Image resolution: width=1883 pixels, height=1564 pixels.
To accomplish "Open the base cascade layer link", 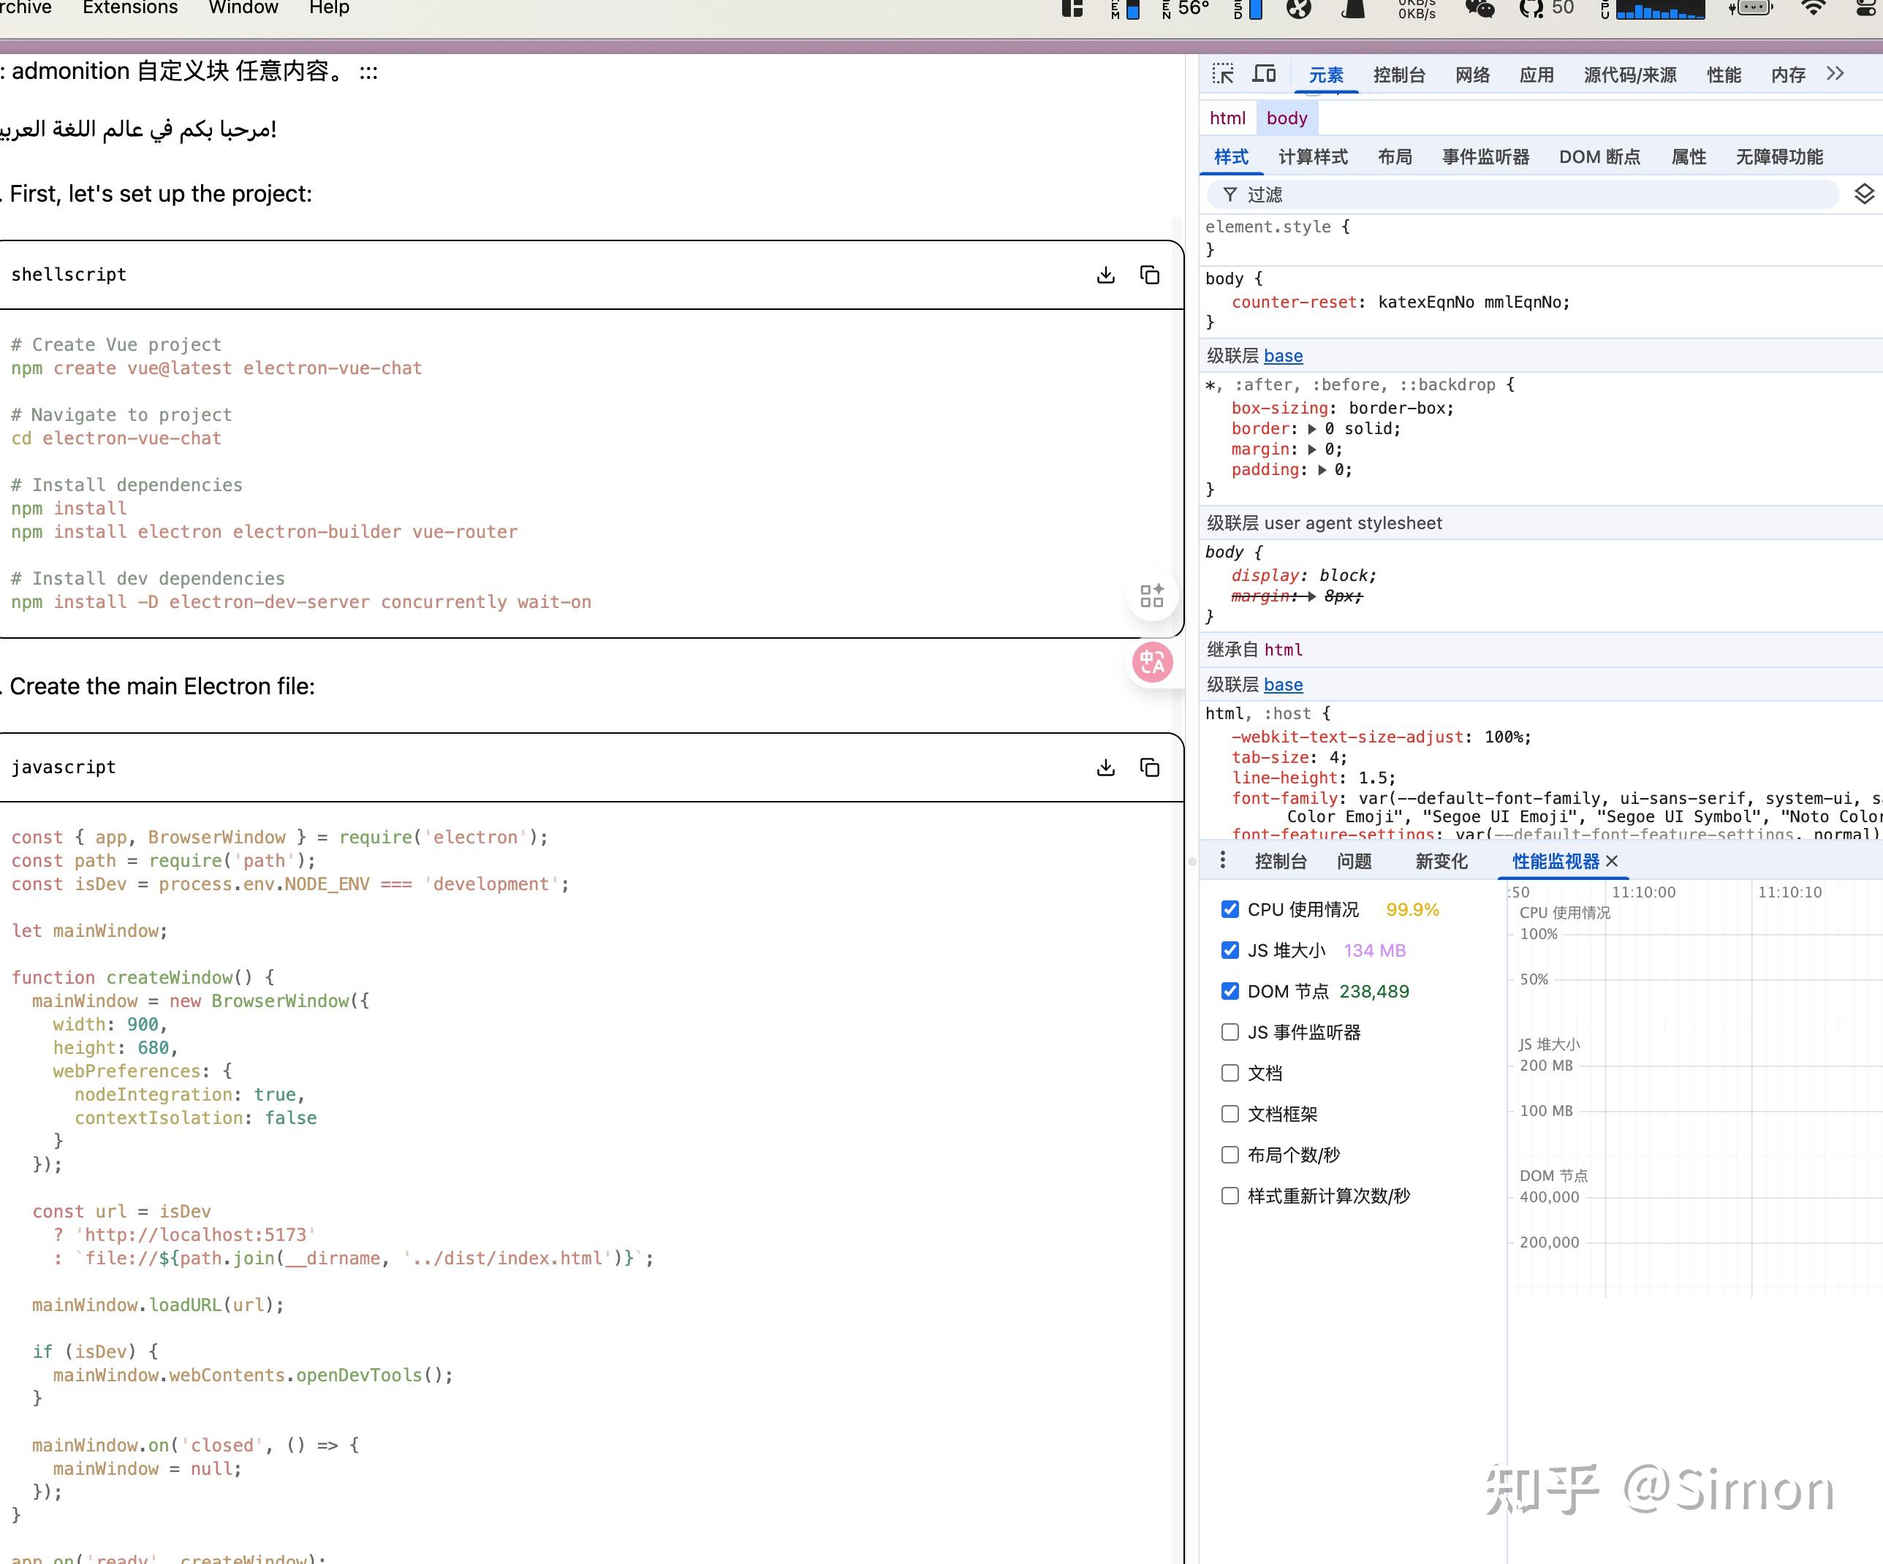I will coord(1283,355).
